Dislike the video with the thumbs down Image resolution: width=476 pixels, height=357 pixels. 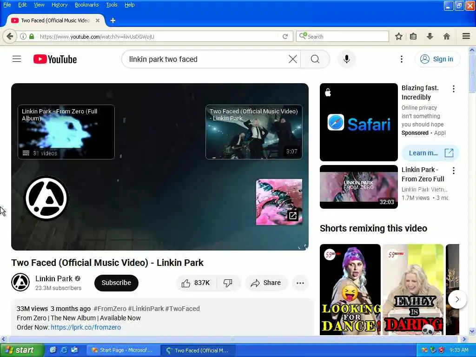(x=228, y=283)
